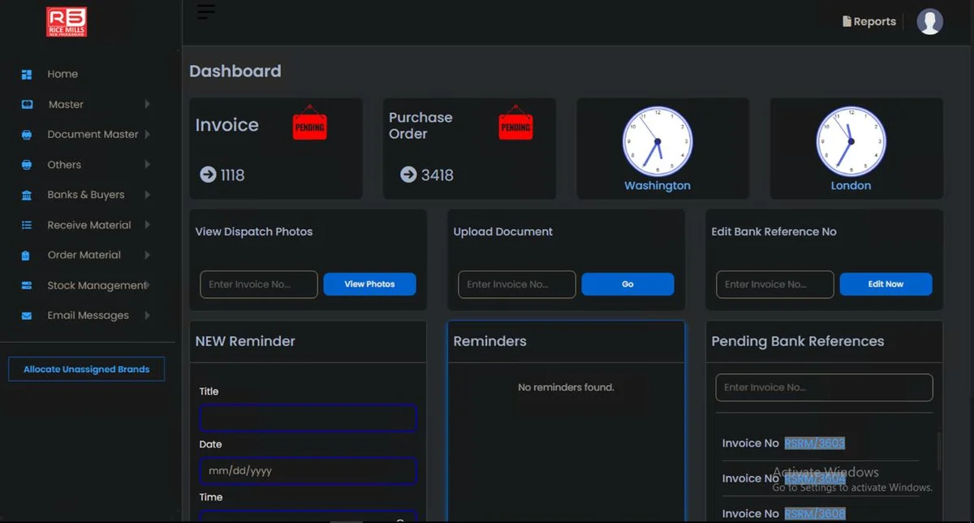Image resolution: width=974 pixels, height=523 pixels.
Task: Expand the Banks & Buyers submenu arrow
Action: point(147,195)
